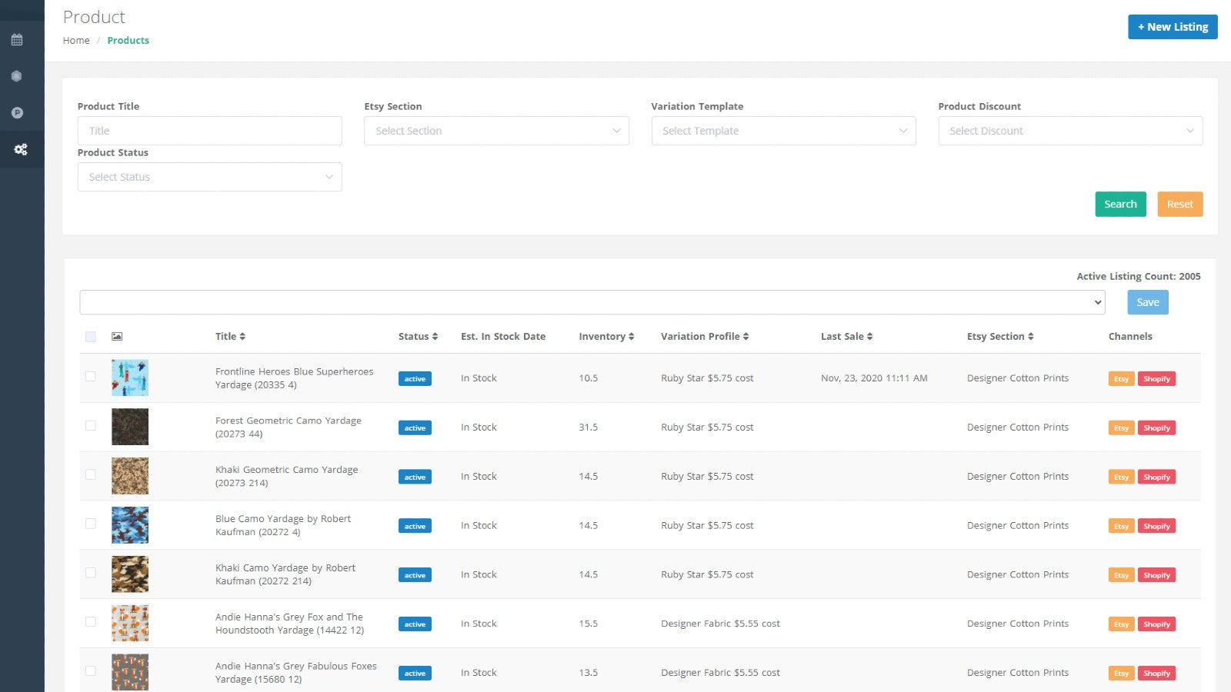This screenshot has height=692, width=1231.
Task: Open the Blue Camo fabric thumbnail
Action: (x=130, y=525)
